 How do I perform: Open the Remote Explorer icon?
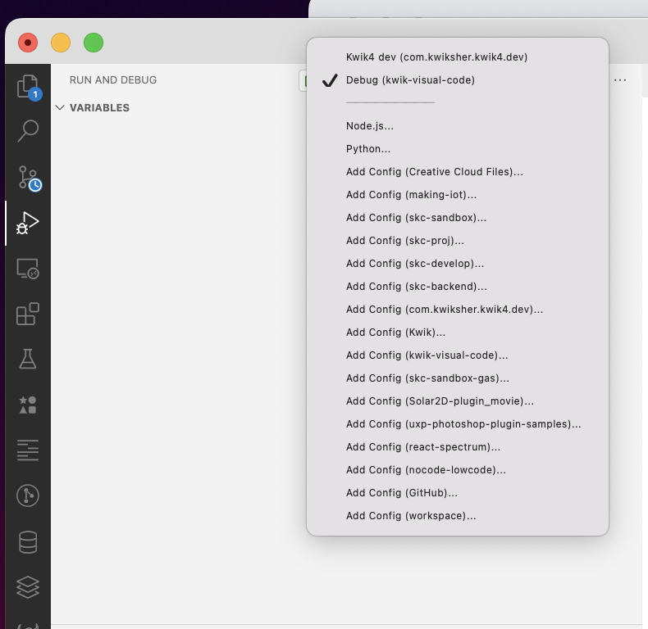pyautogui.click(x=28, y=269)
